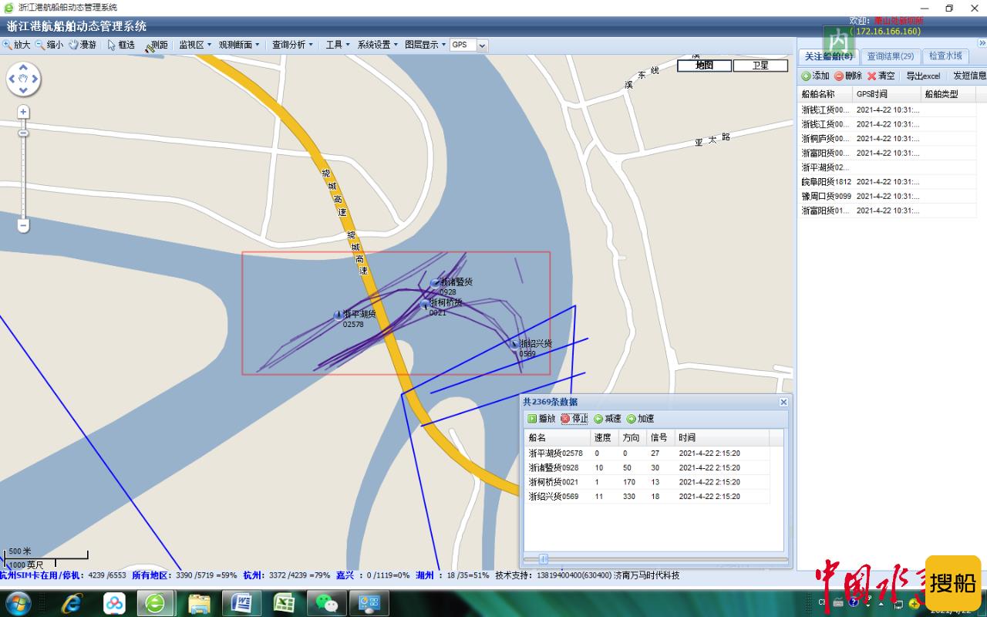Pan the map up with navigation arrow
This screenshot has width=987, height=617.
(23, 67)
